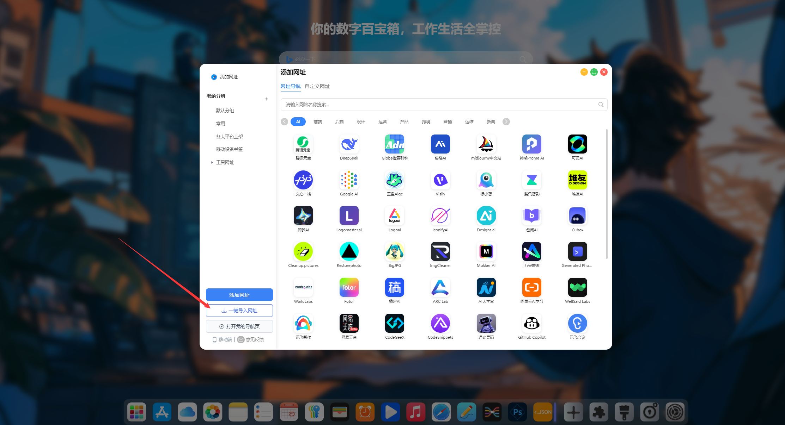Open the 文心一格 icon

303,180
